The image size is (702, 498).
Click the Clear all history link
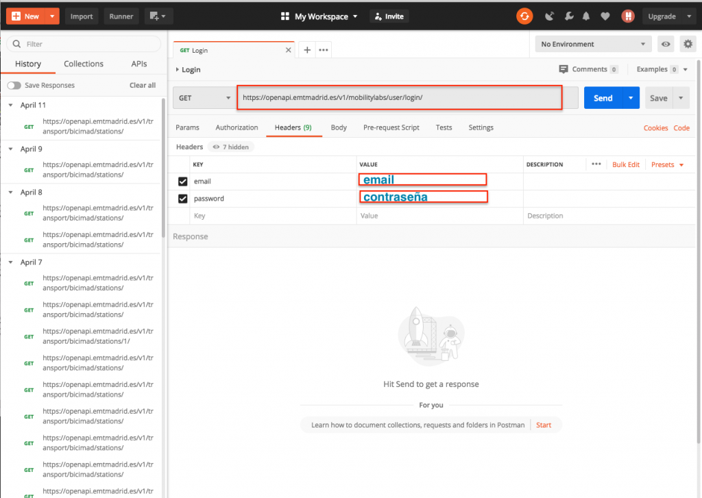click(x=143, y=86)
